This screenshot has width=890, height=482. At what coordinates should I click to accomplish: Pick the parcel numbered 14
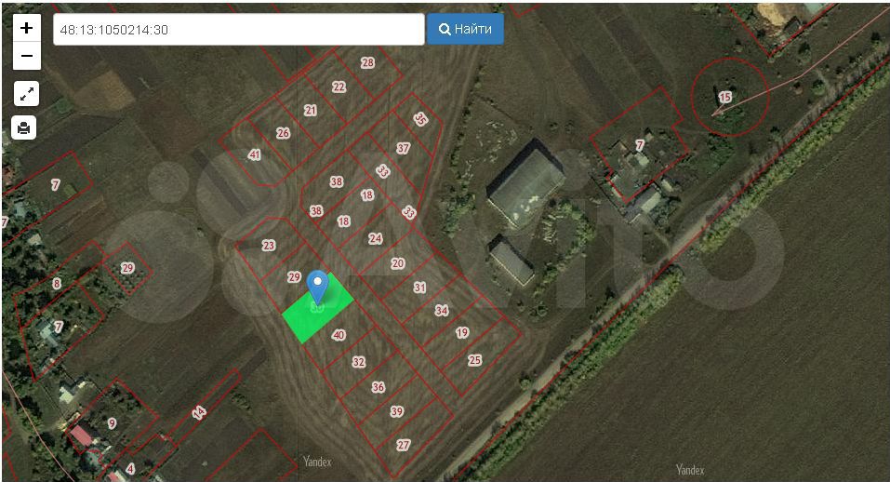[198, 412]
